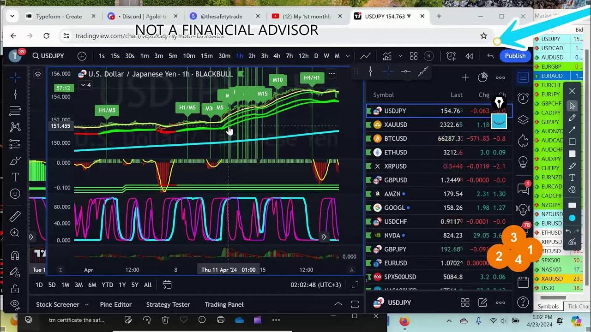Select the D daily timeframe
The image size is (591, 332).
tap(316, 56)
